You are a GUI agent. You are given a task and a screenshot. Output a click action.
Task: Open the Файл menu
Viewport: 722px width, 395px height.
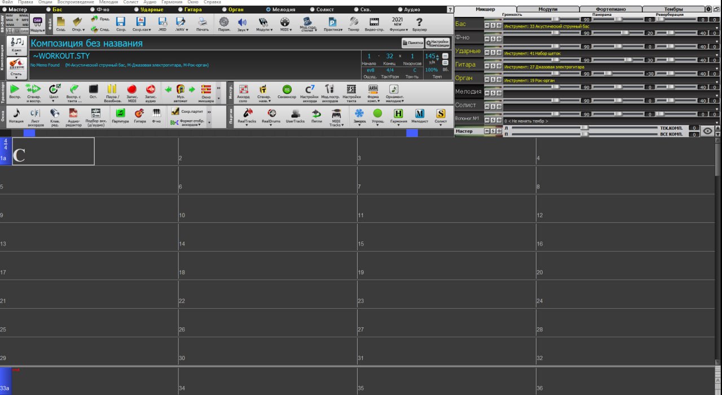[7, 2]
